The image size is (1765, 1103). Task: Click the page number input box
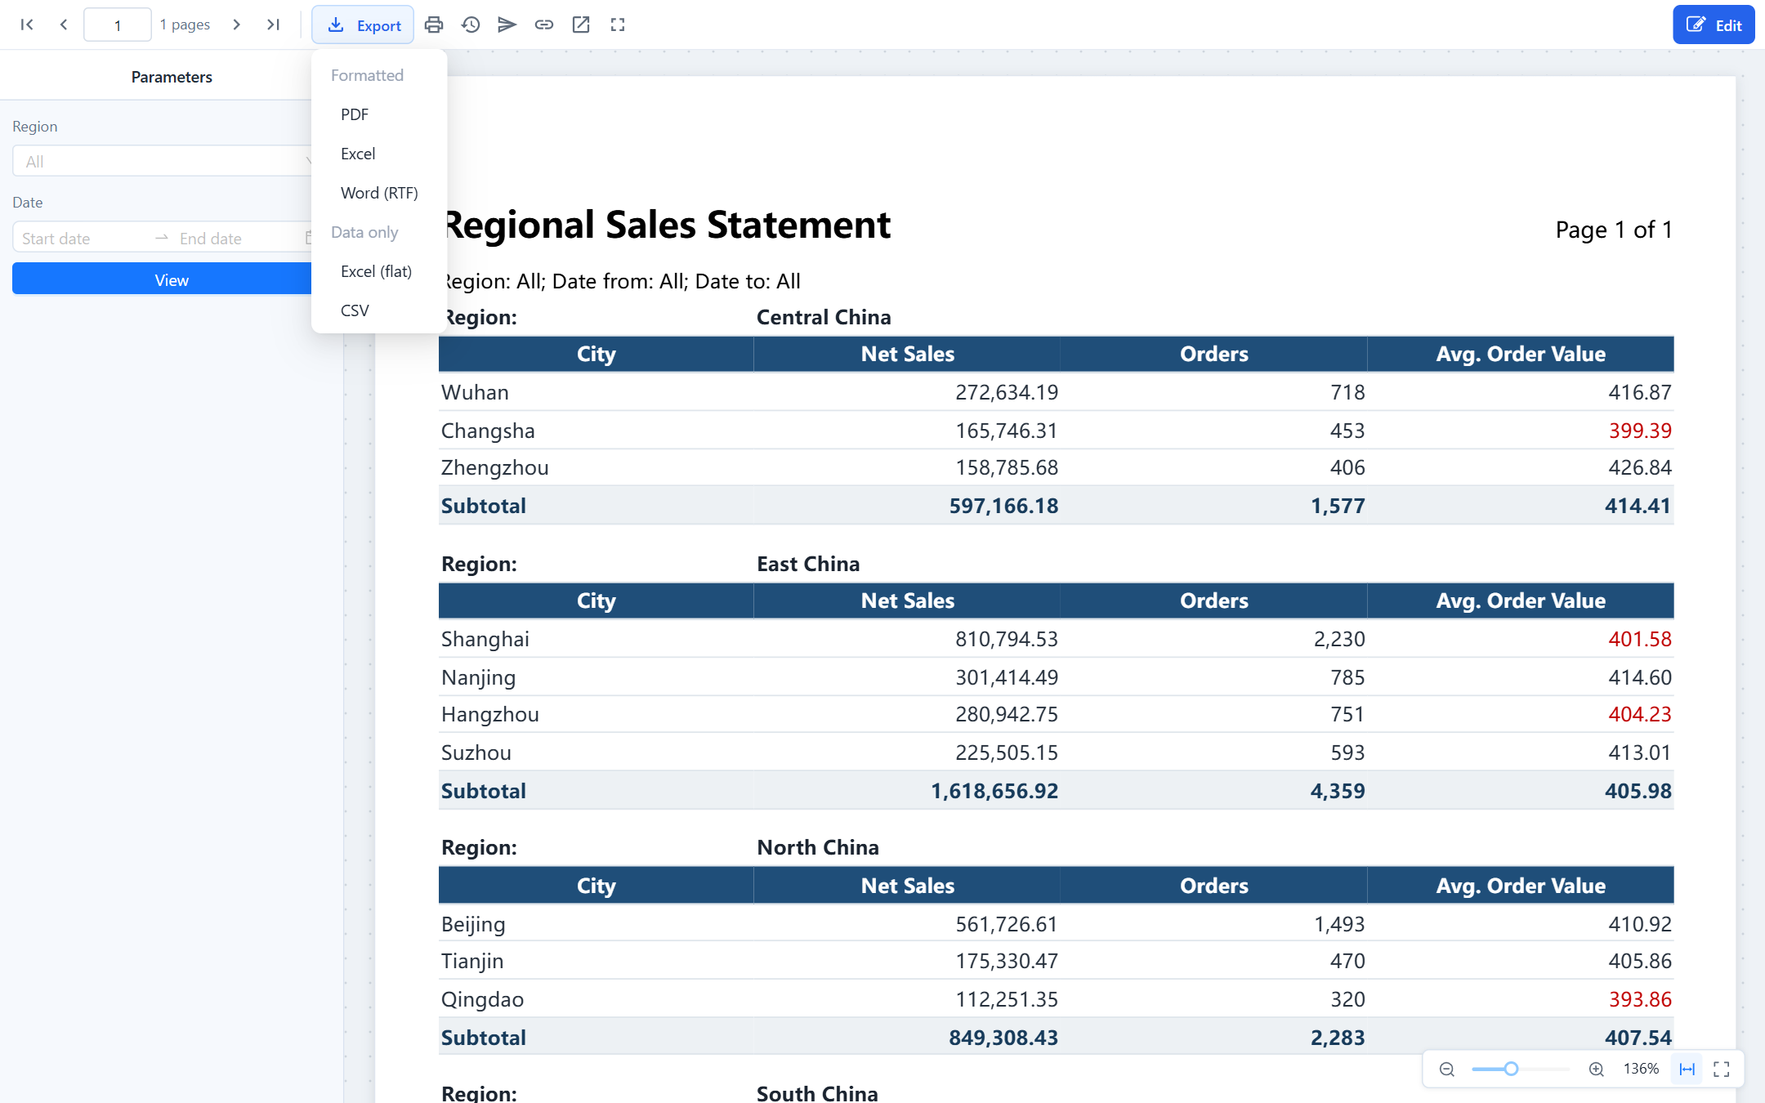117,25
